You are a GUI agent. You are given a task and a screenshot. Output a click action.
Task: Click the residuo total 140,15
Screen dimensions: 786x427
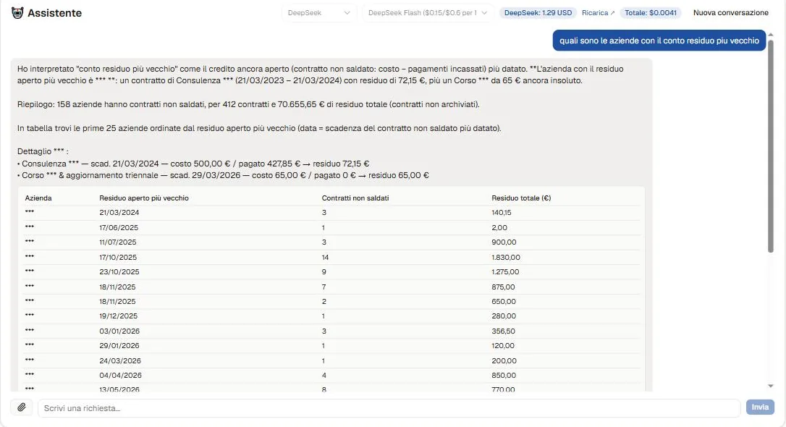(502, 213)
